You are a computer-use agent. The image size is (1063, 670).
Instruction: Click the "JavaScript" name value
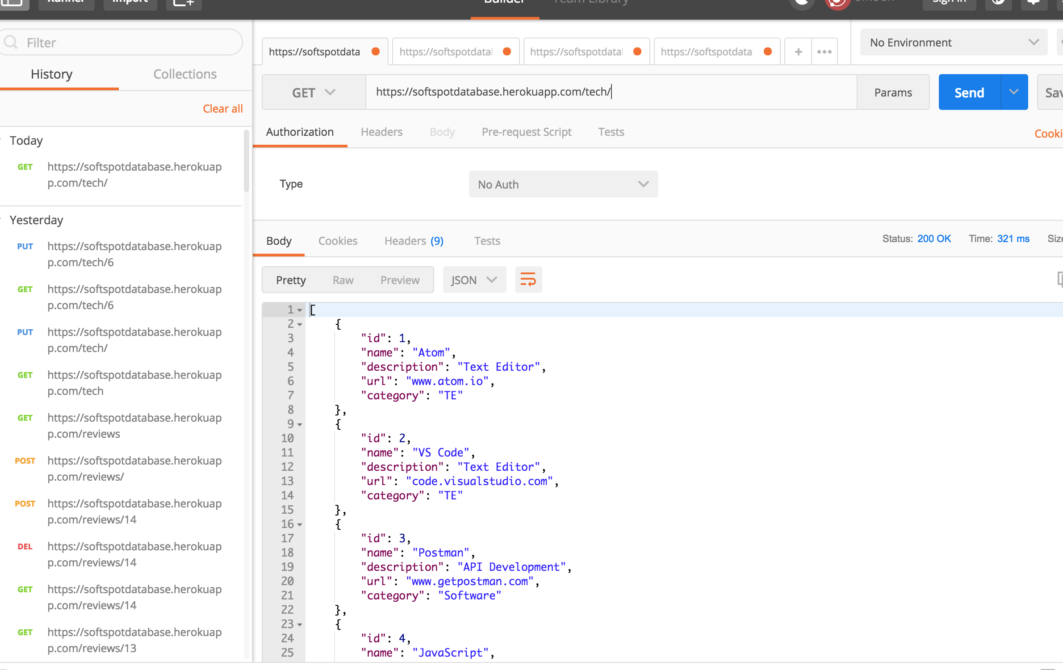[x=451, y=653]
